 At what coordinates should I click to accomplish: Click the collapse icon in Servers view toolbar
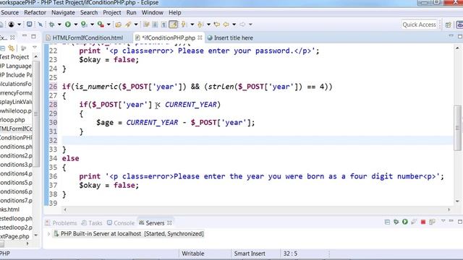pos(388,222)
